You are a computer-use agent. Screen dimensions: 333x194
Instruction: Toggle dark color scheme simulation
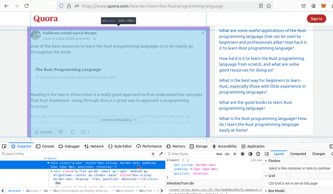(250, 154)
